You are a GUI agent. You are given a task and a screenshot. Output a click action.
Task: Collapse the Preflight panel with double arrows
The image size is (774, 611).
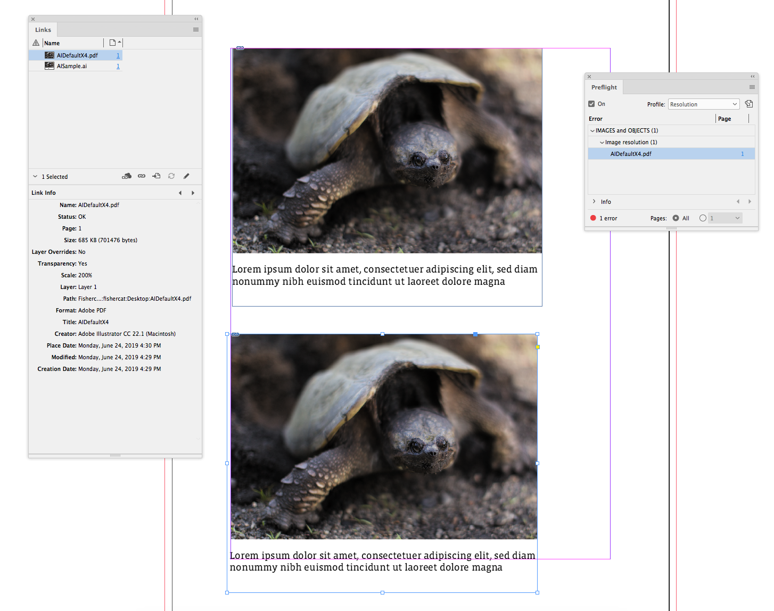[753, 77]
